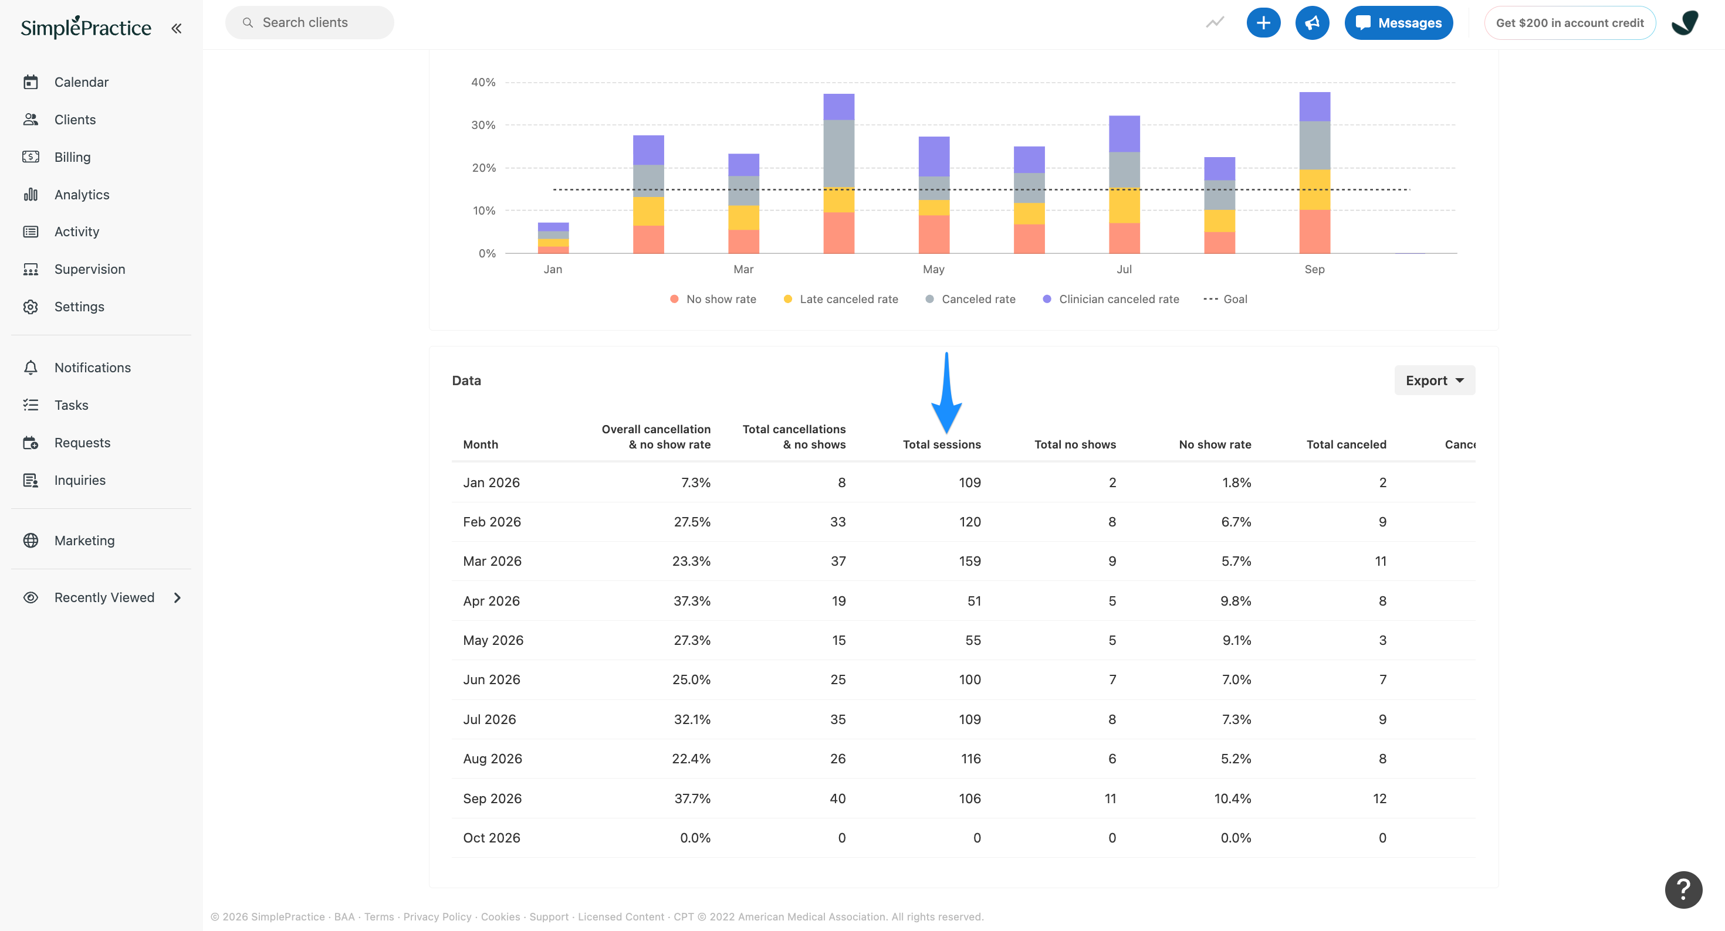Click the Inquiries icon
Viewport: 1725px width, 931px height.
pos(31,480)
